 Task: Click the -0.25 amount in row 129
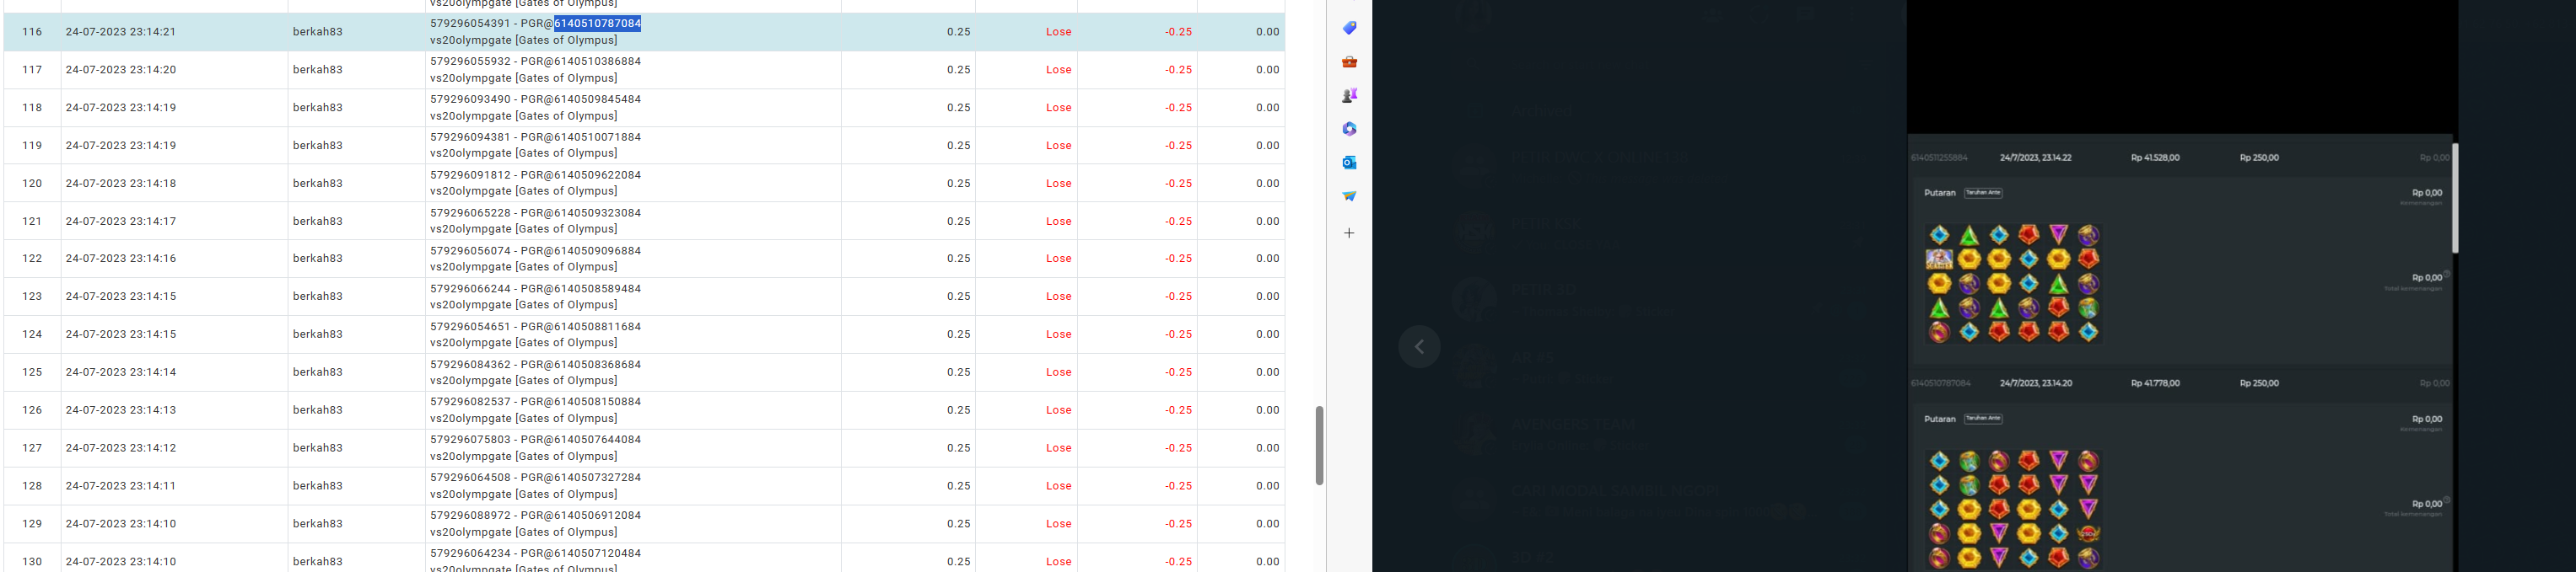[1178, 524]
